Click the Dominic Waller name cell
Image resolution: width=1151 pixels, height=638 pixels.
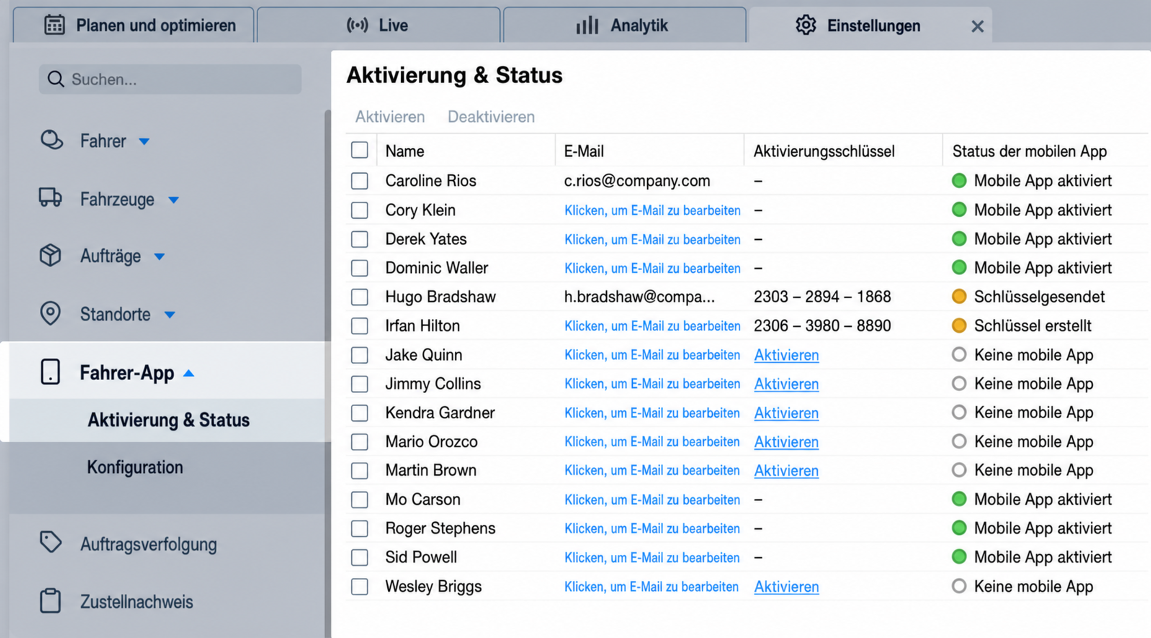pyautogui.click(x=437, y=268)
